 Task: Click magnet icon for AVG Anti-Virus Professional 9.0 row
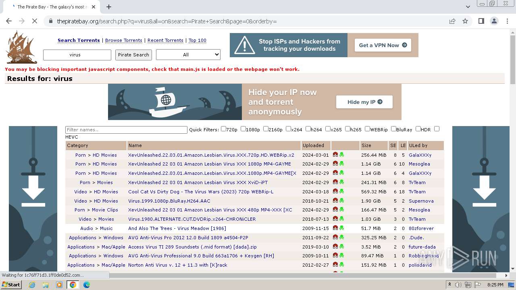[x=335, y=255]
